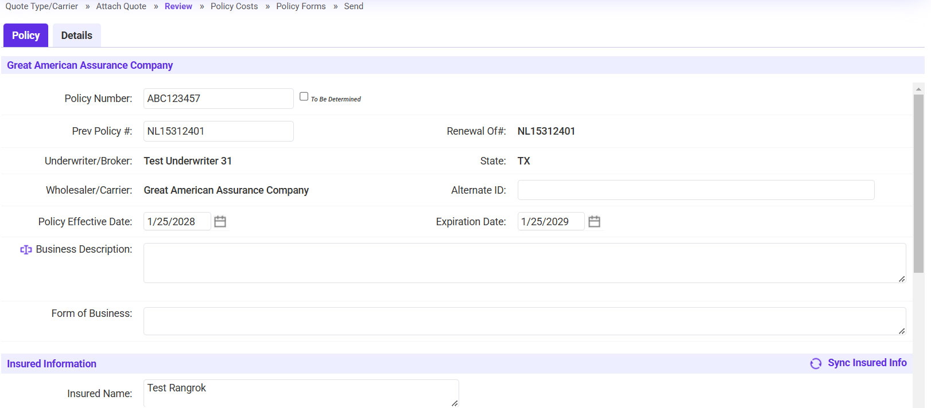Go to the Quote Type/Carrier step

(x=42, y=6)
